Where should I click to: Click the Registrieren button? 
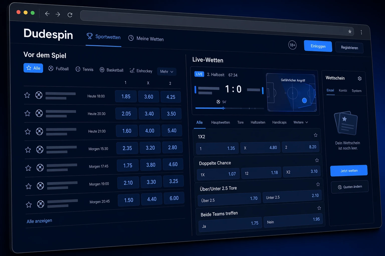click(x=349, y=47)
